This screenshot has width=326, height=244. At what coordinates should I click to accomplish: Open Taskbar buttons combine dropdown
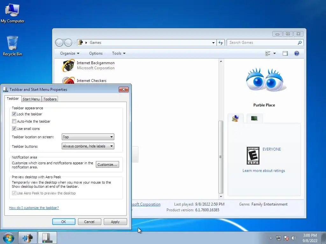[88, 146]
